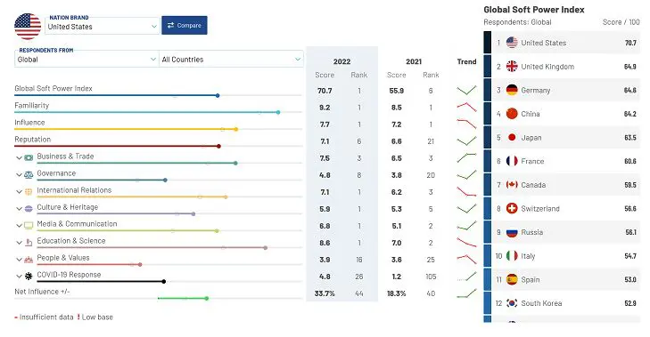Screen dimensions: 650x337
Task: Click the 2022 column header
Action: [x=342, y=61]
